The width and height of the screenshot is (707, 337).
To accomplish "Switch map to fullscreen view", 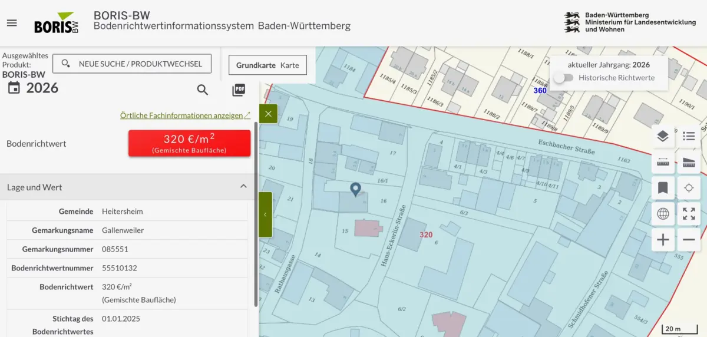I will 689,214.
